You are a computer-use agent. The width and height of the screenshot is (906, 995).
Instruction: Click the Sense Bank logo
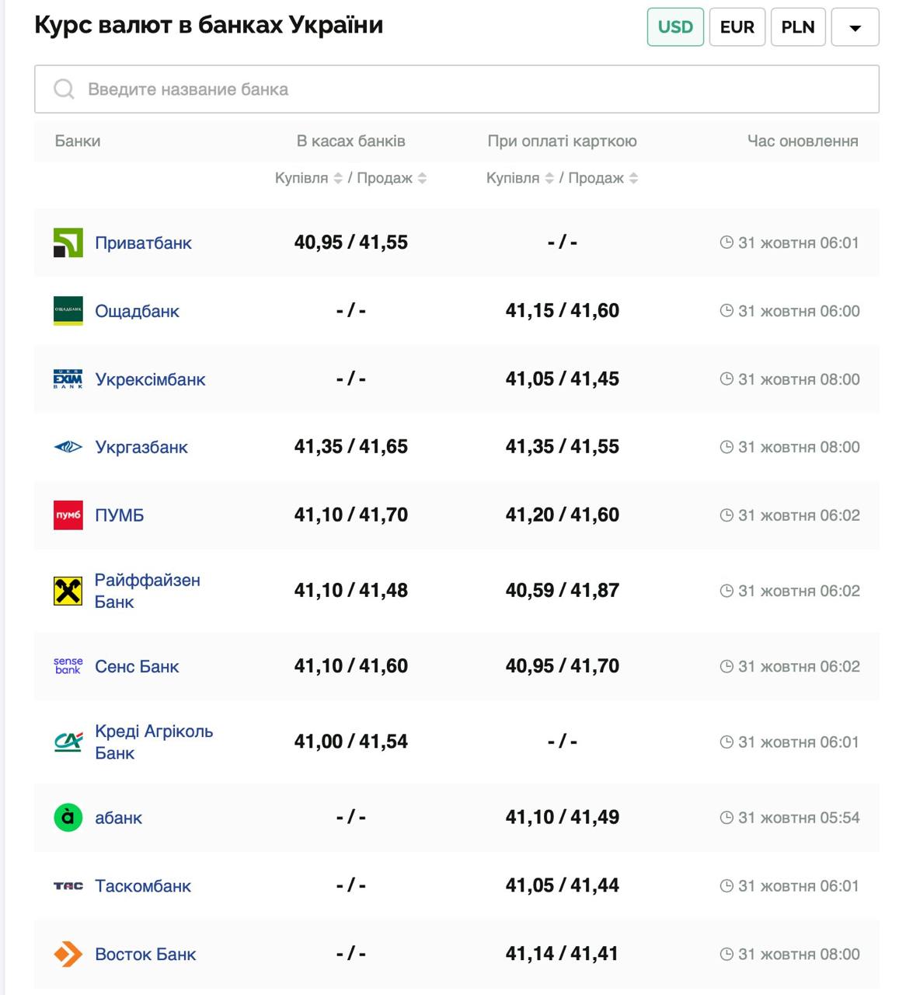pyautogui.click(x=68, y=666)
